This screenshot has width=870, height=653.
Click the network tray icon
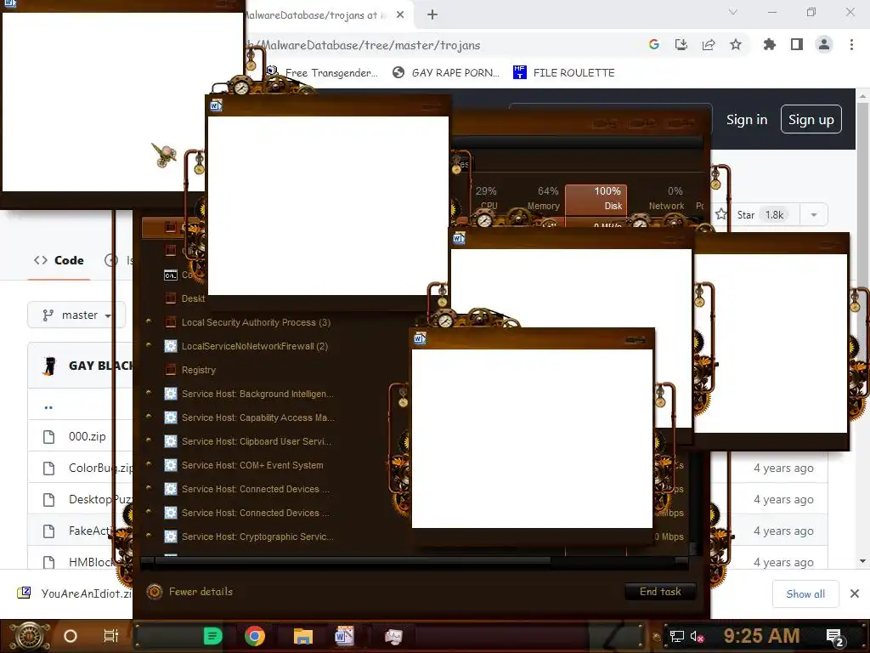coord(676,636)
